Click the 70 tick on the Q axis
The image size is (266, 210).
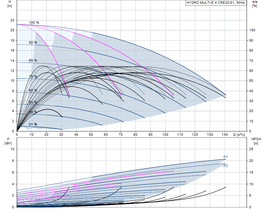(121, 135)
